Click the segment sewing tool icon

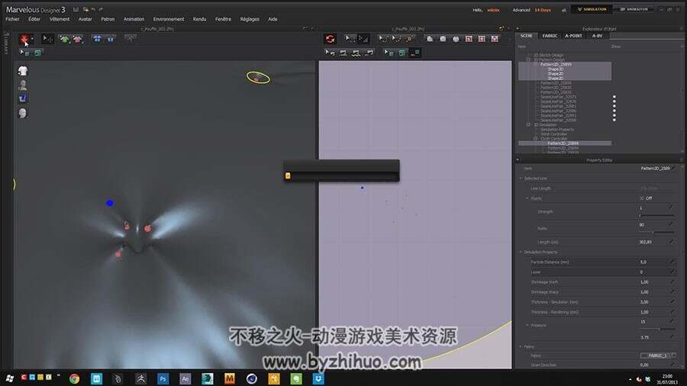tap(343, 53)
